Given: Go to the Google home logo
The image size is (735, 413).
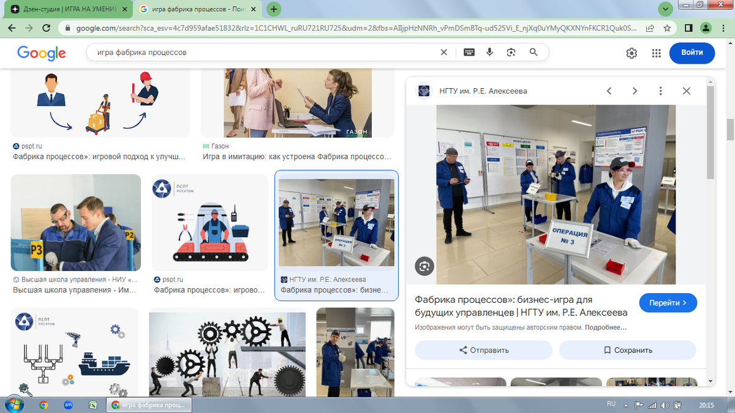Looking at the screenshot, I should click(x=42, y=53).
